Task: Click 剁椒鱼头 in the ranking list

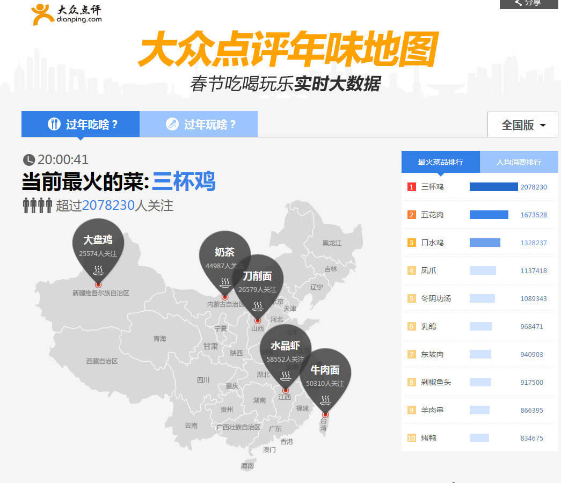Action: pos(436,382)
